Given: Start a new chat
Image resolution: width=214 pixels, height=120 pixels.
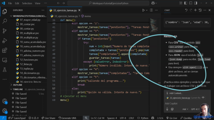Looking at the screenshot, I should 195,10.
